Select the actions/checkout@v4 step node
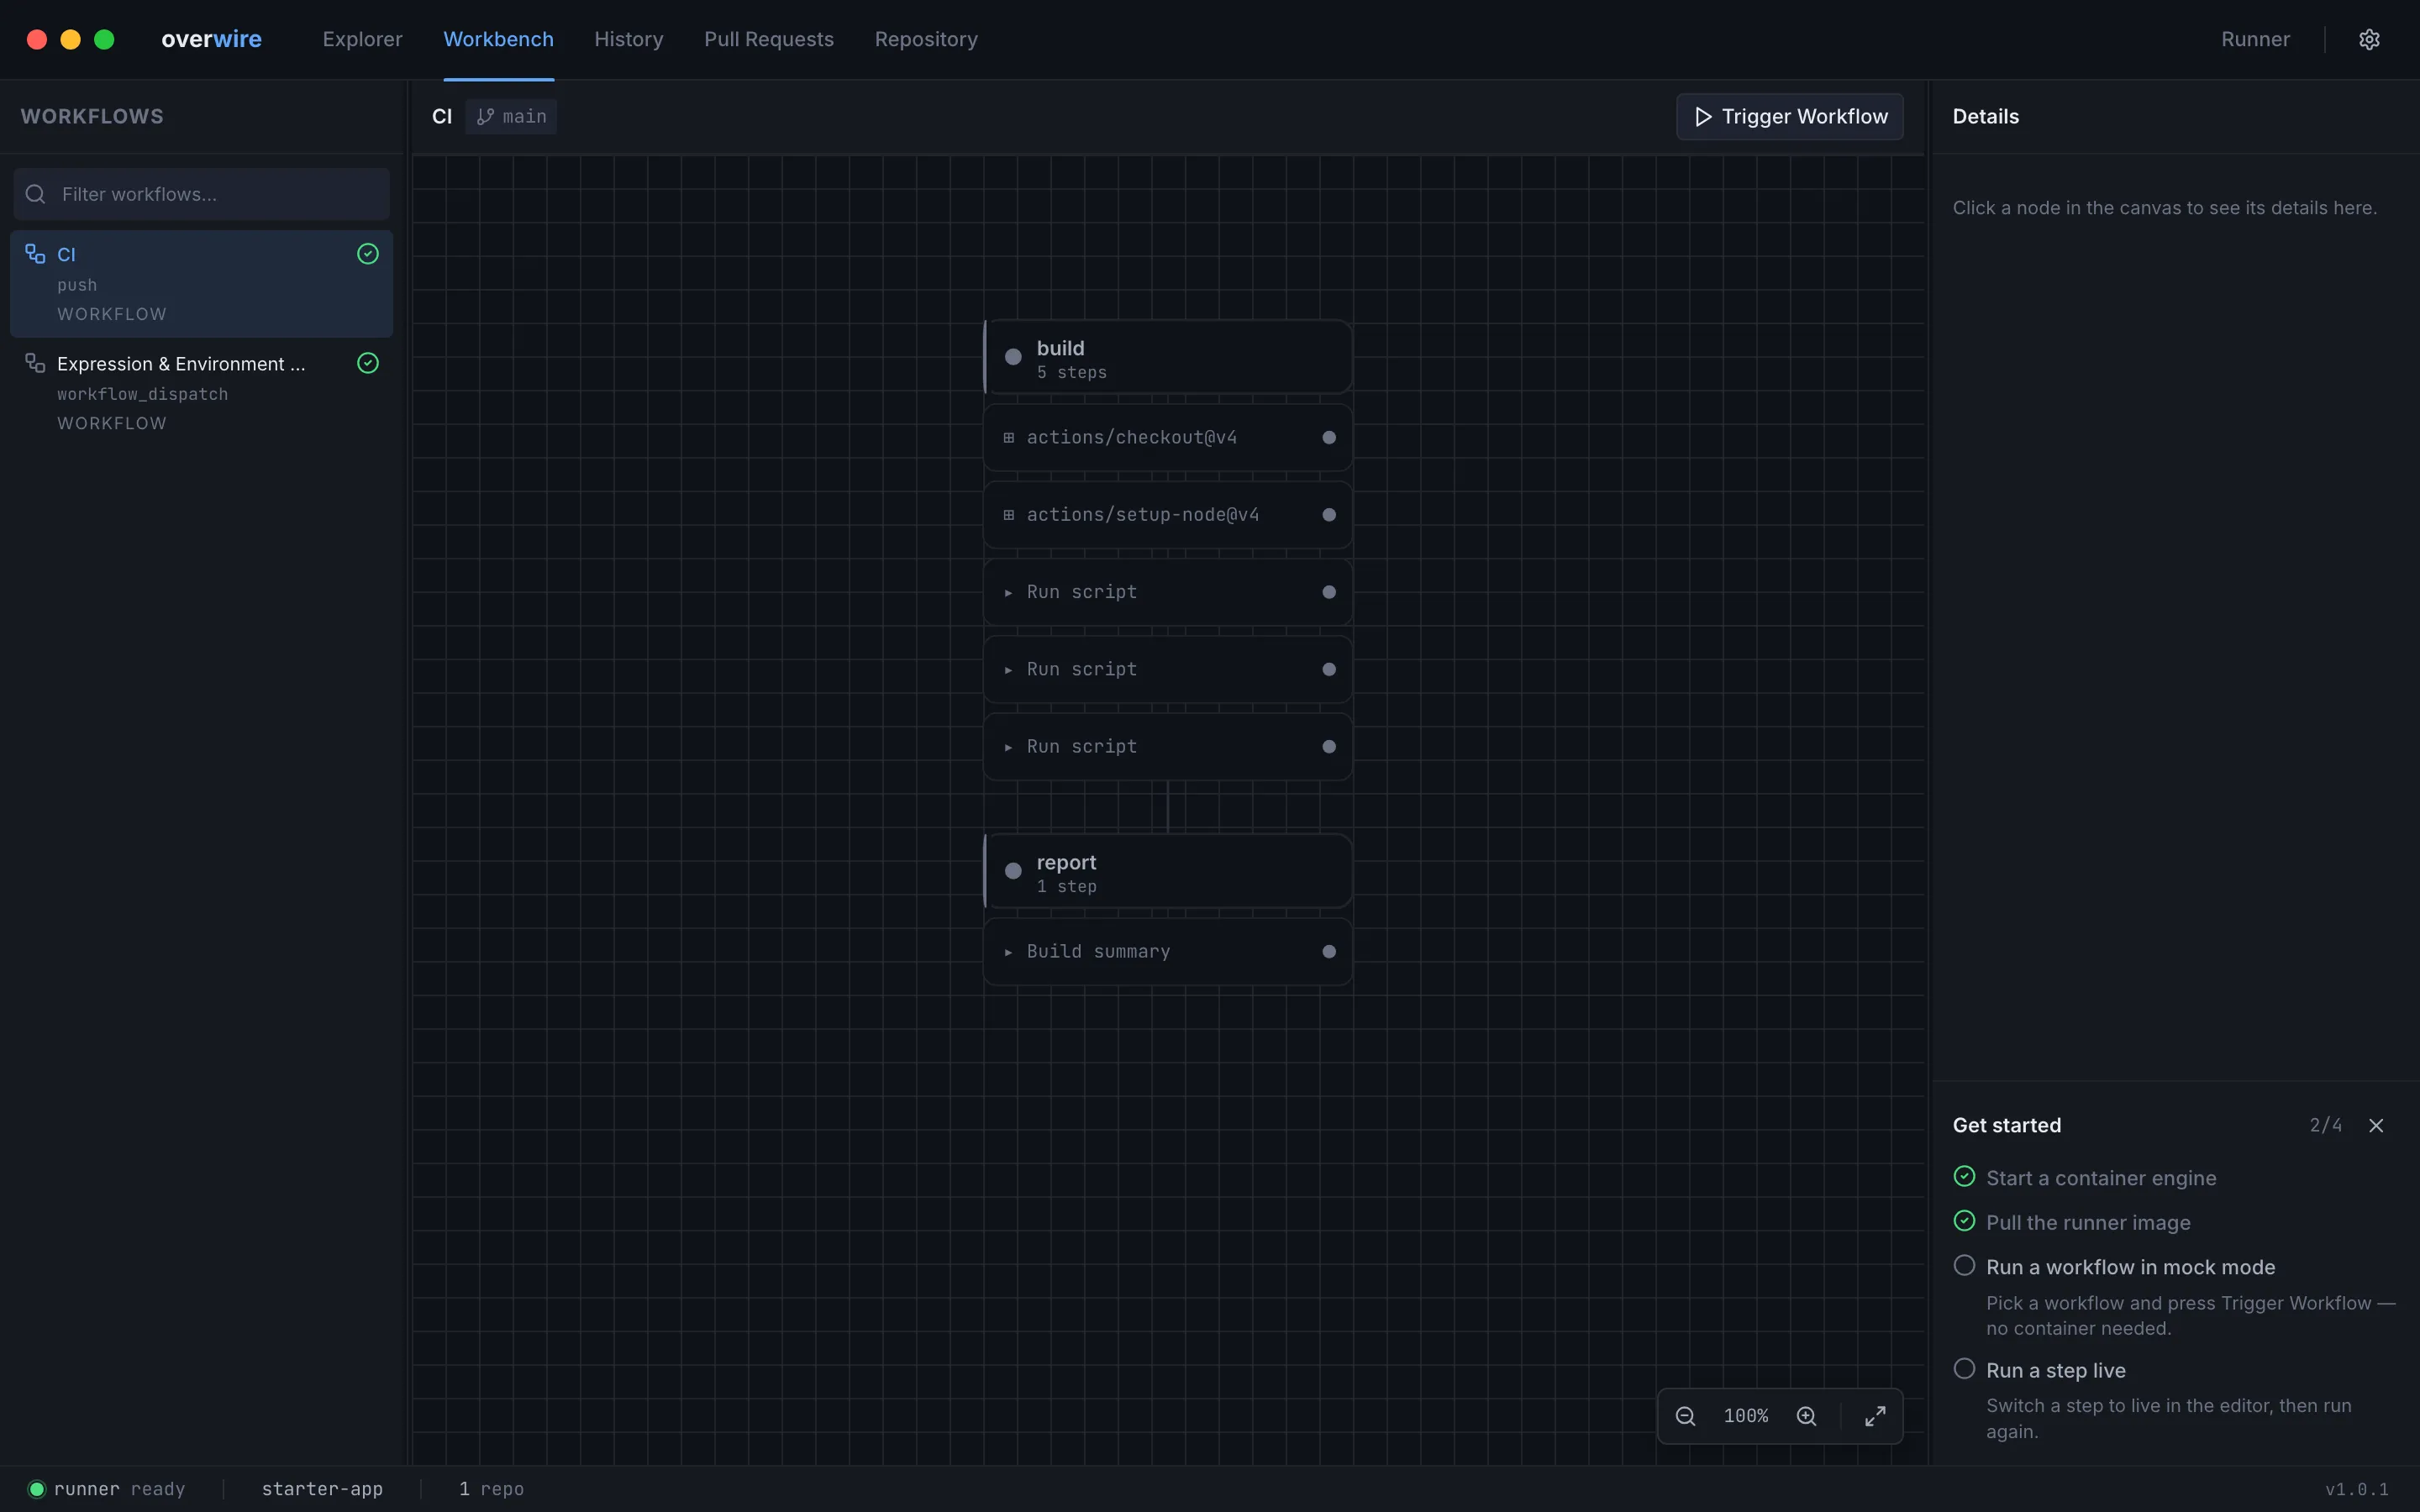The image size is (2420, 1512). coord(1168,438)
